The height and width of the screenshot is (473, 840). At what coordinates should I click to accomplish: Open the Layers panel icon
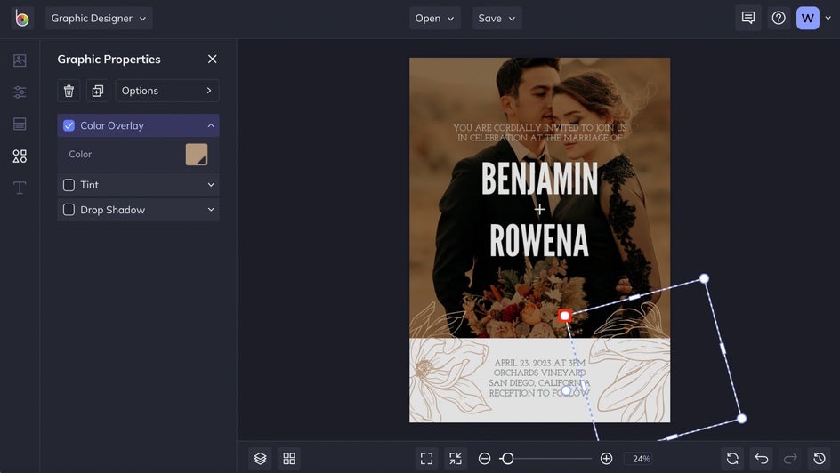pos(261,459)
